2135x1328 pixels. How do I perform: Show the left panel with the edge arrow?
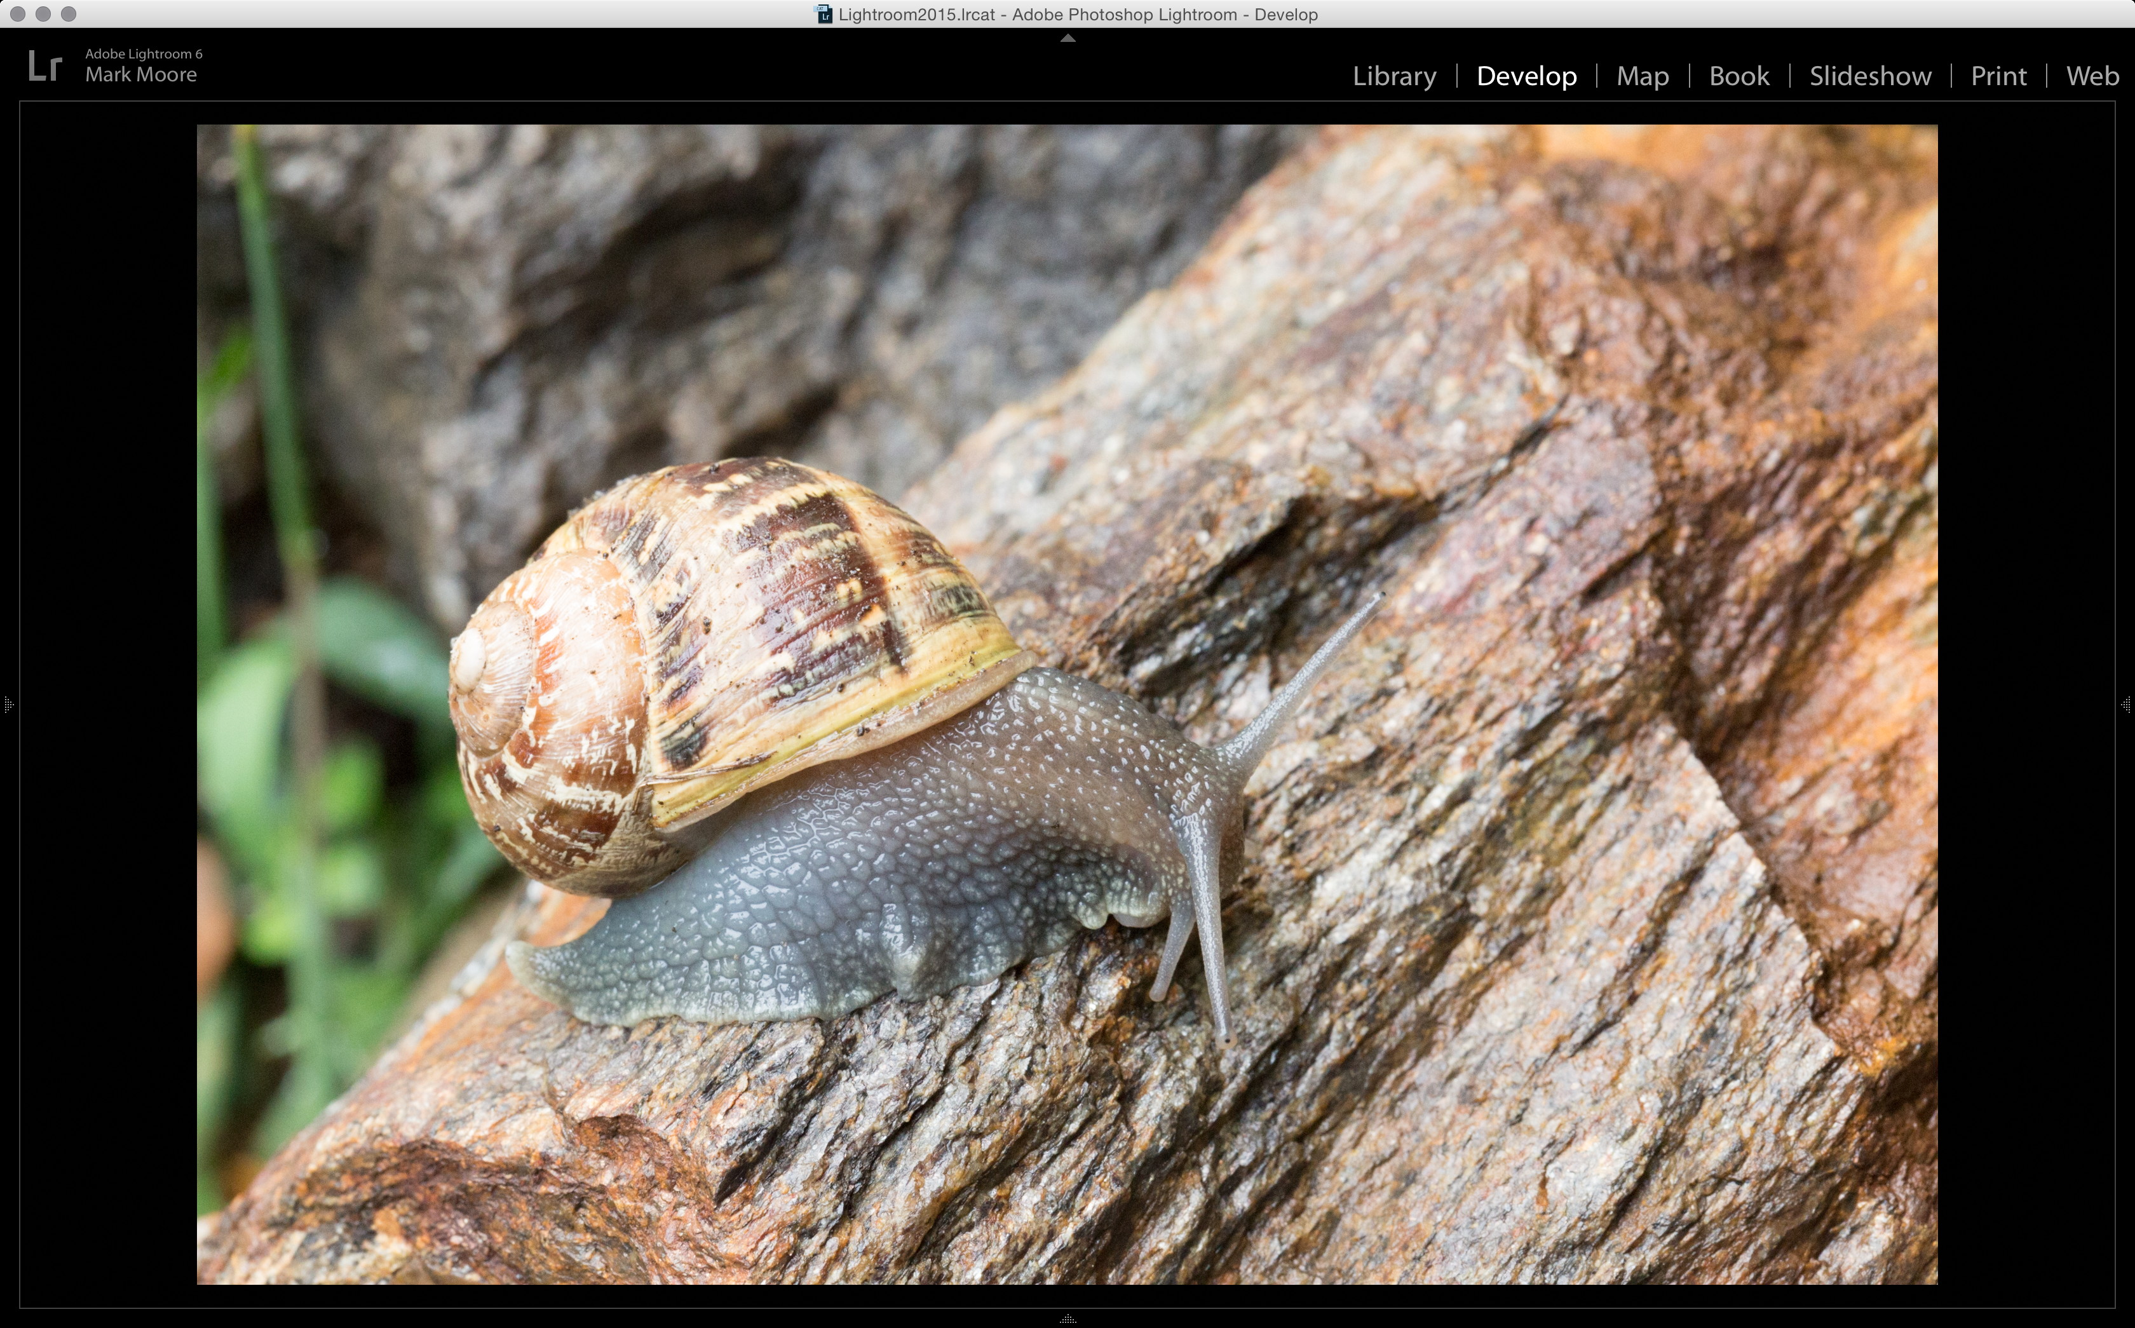pyautogui.click(x=8, y=705)
